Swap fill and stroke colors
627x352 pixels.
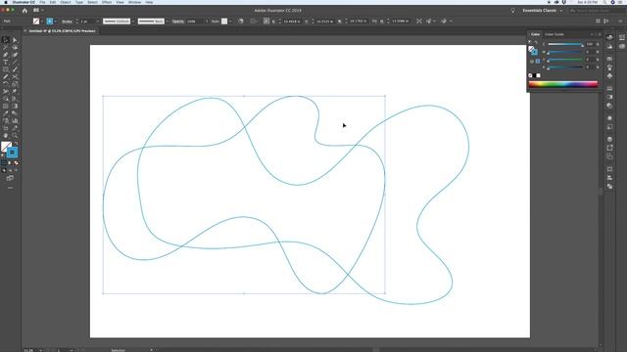(16, 144)
